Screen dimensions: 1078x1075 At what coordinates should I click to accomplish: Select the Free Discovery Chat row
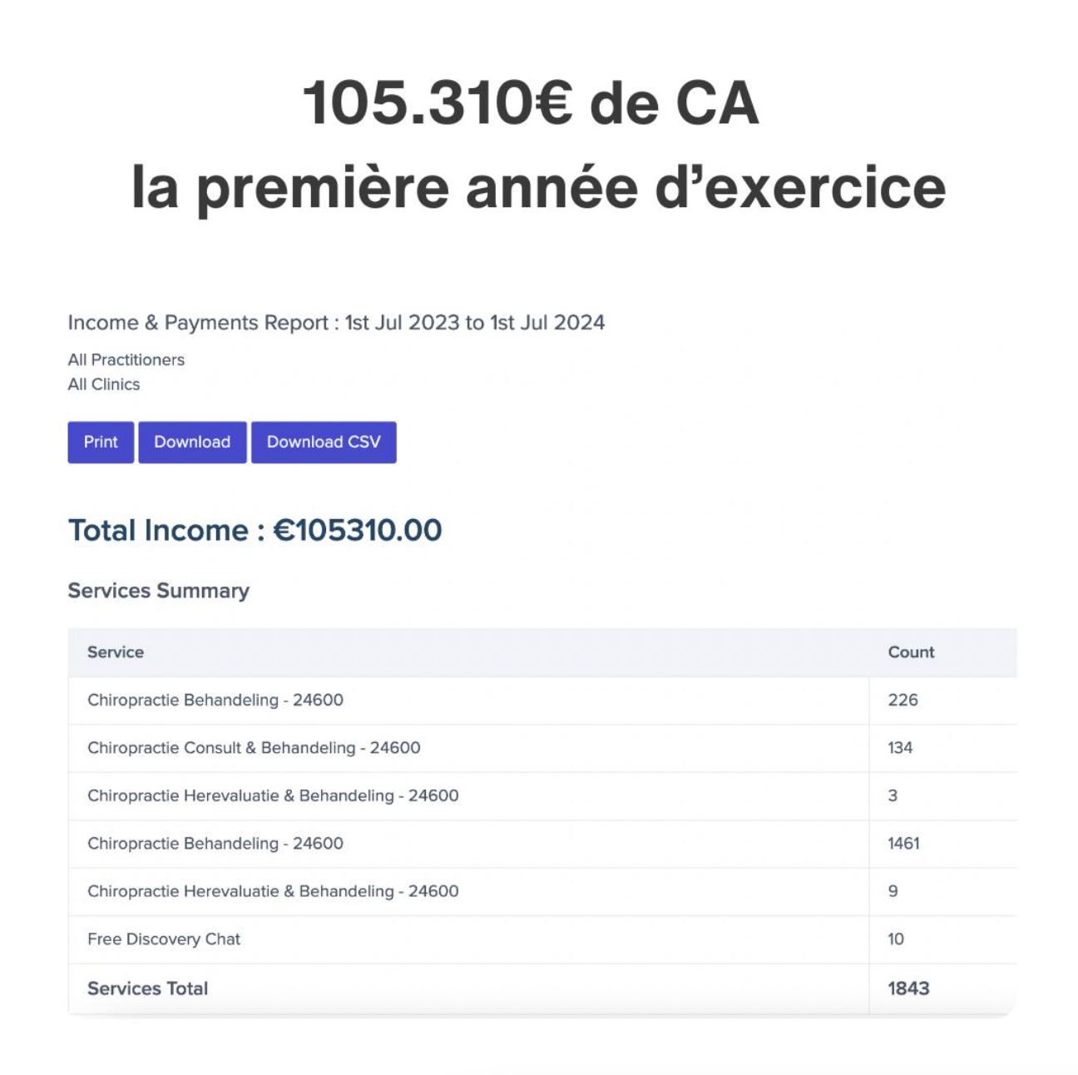coord(164,939)
